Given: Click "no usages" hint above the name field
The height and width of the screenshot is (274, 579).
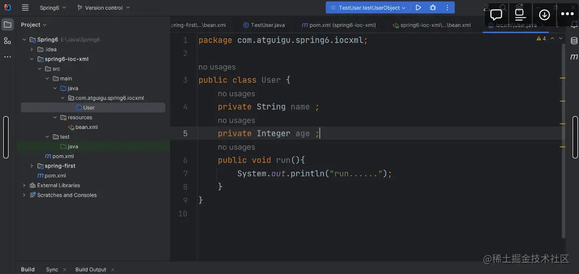Looking at the screenshot, I should coord(236,94).
